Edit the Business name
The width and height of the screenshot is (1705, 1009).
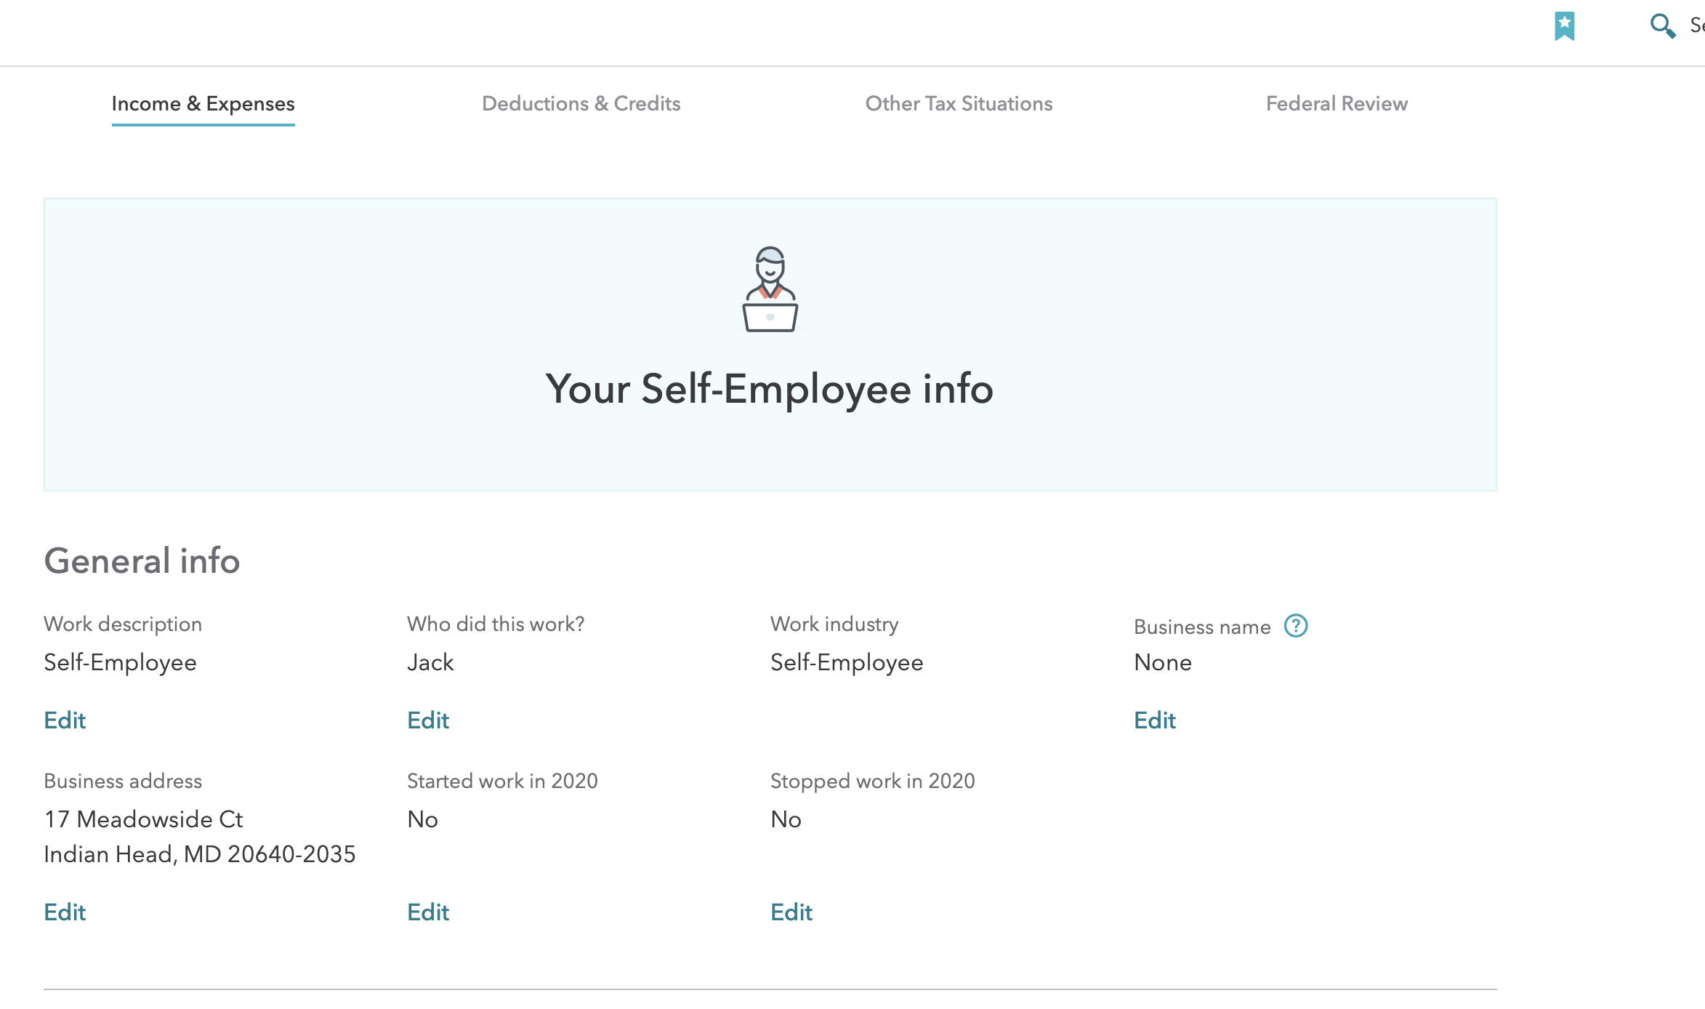tap(1155, 720)
